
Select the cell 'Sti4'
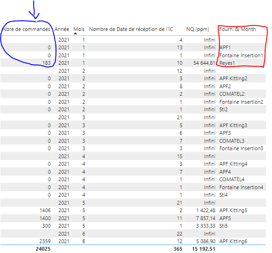[224, 195]
